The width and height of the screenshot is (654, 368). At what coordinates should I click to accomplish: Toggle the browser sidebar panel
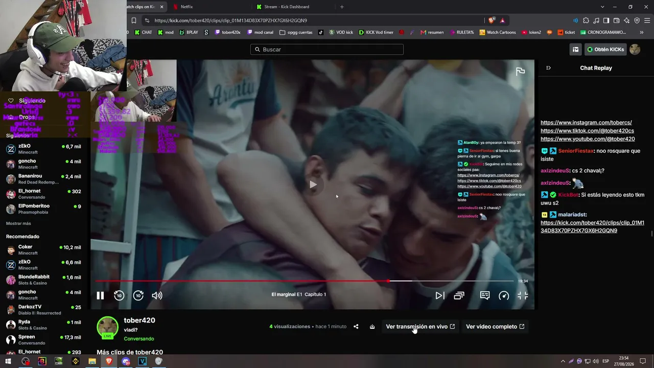tap(606, 20)
